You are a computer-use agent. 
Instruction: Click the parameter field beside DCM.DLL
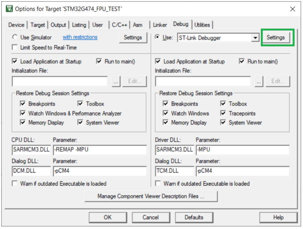point(100,171)
